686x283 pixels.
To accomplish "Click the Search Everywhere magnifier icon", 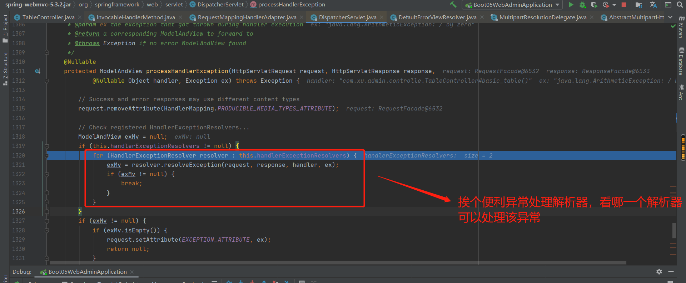I will tap(680, 5).
